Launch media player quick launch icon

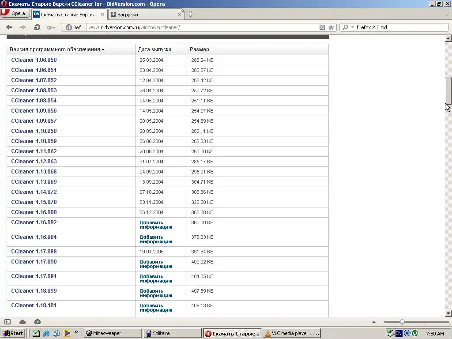coord(67,333)
